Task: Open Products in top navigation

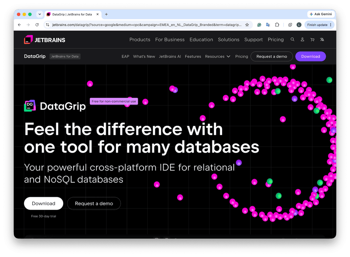Action: [x=140, y=39]
